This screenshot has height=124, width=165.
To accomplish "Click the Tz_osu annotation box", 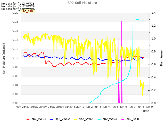I will coord(28,11).
